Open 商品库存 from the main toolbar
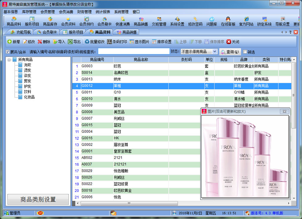The height and width of the screenshot is (219, 302). (50, 21)
